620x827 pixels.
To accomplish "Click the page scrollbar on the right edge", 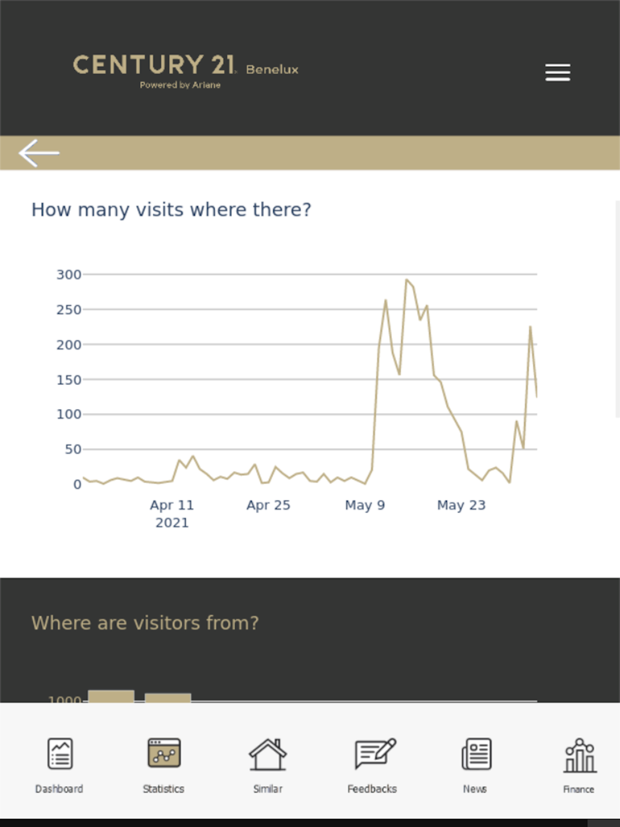I will [x=617, y=309].
